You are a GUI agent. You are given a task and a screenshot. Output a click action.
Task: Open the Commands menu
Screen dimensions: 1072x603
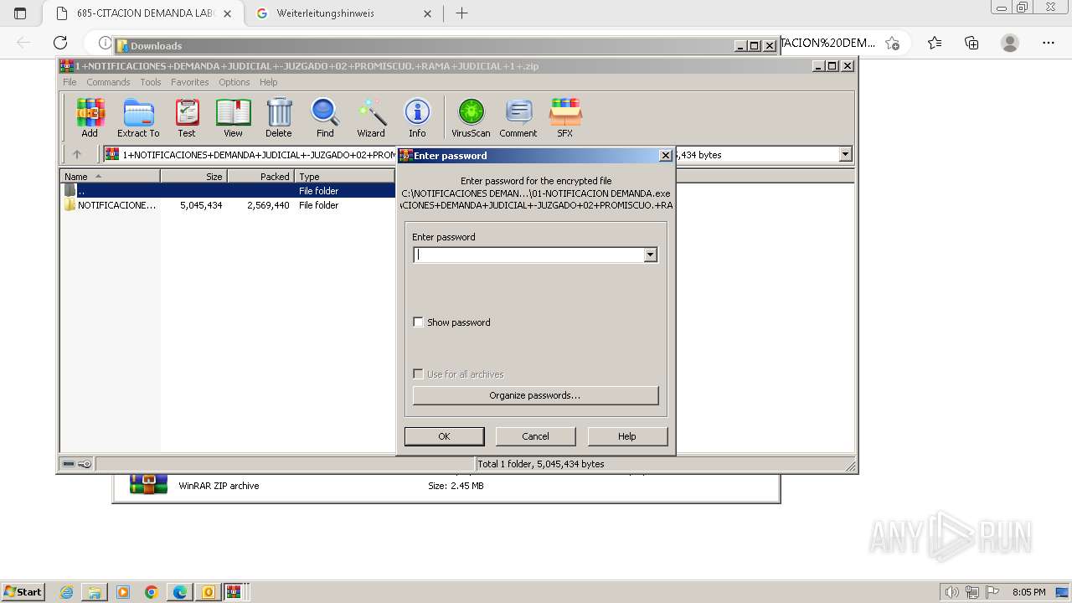(108, 82)
